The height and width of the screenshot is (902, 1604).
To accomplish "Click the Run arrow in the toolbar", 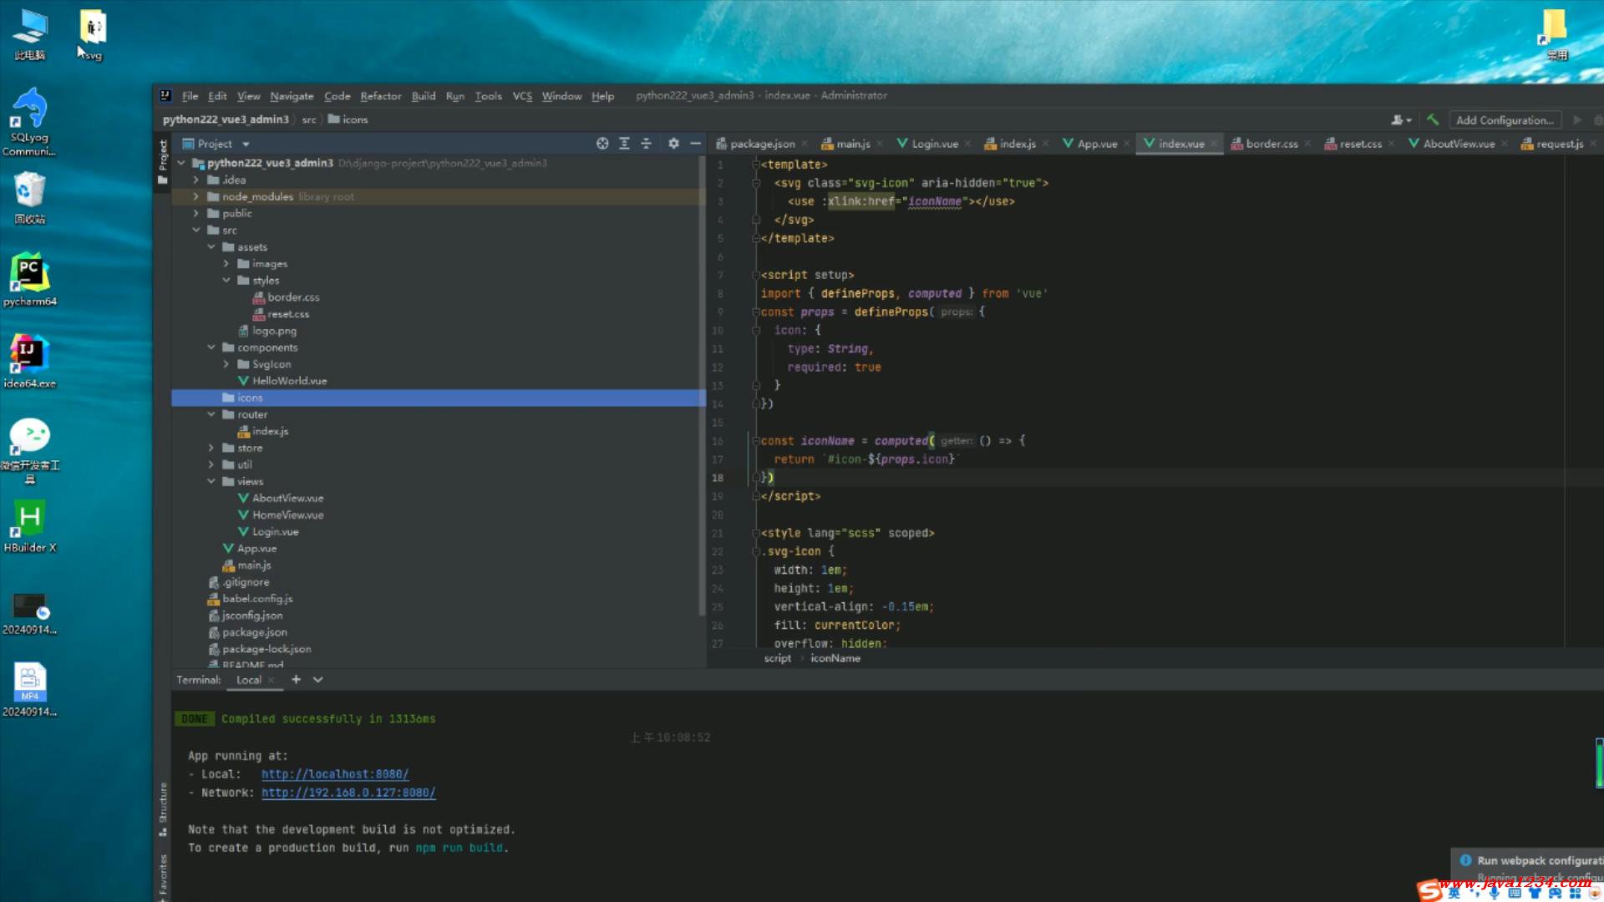I will (1577, 119).
